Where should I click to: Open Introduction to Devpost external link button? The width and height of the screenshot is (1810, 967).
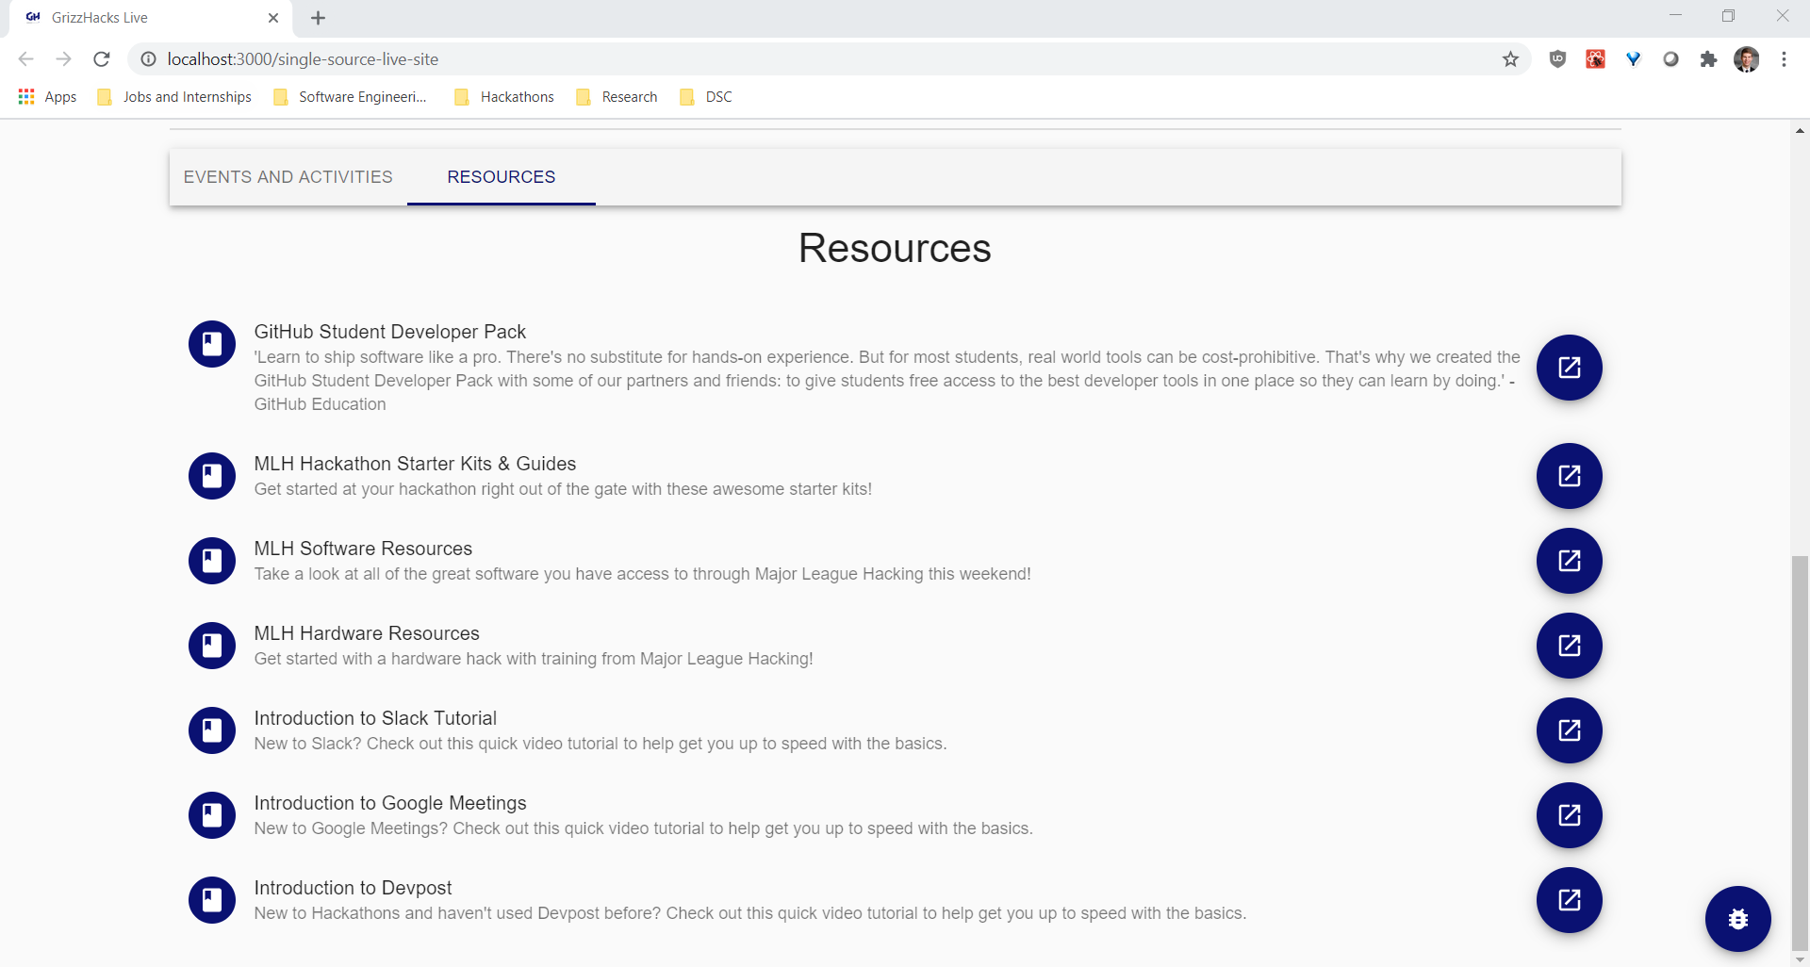1569,900
